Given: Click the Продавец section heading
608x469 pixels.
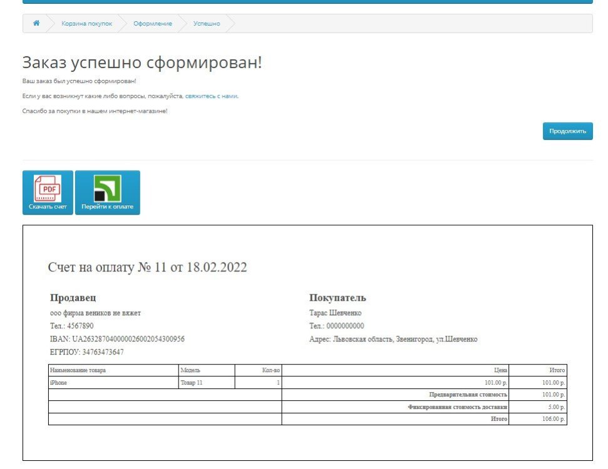Looking at the screenshot, I should click(x=73, y=298).
